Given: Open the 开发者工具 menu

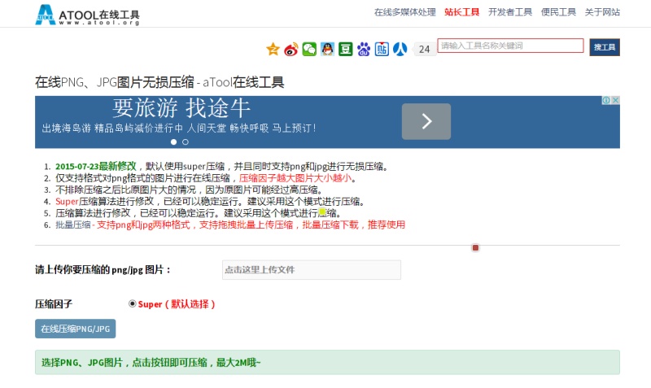Looking at the screenshot, I should click(510, 12).
